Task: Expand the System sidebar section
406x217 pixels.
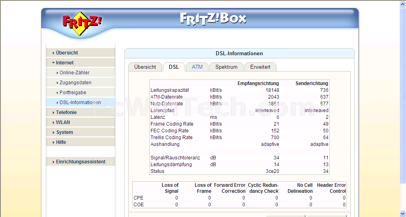Action: pos(81,132)
